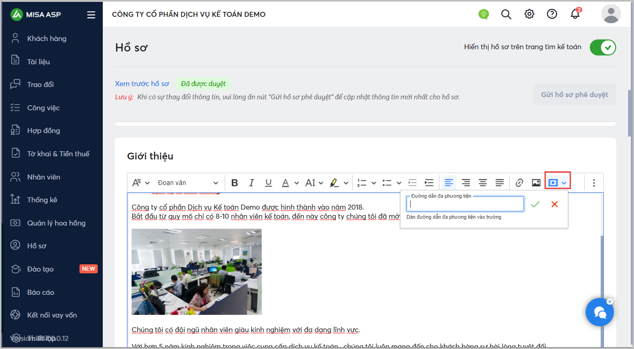Toggle the hamburger sidebar menu
The height and width of the screenshot is (349, 634).
tap(91, 15)
